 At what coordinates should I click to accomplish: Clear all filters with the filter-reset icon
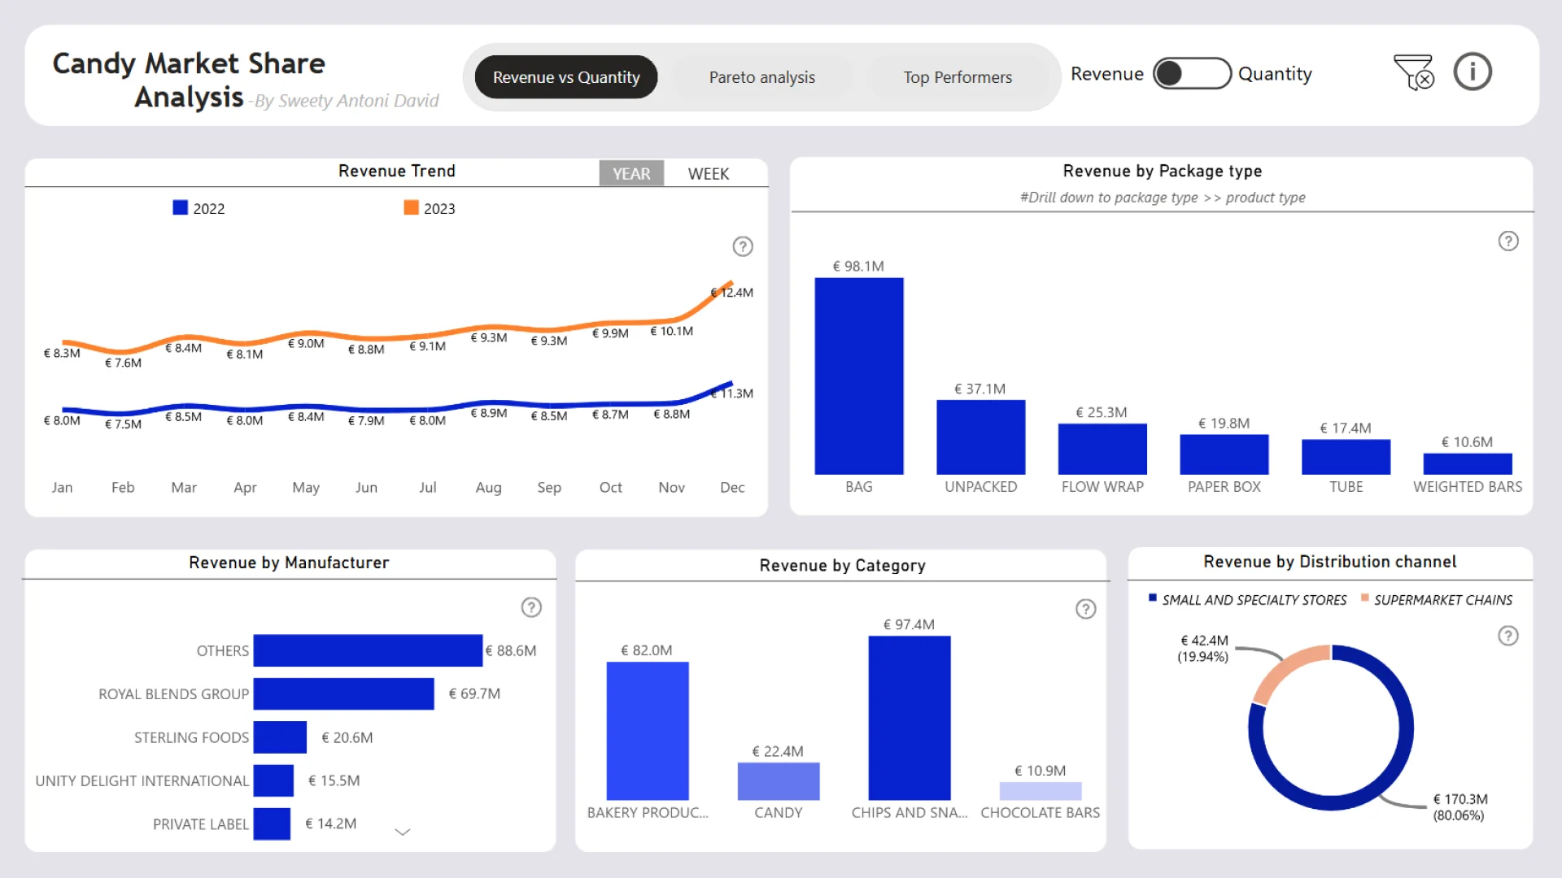pos(1413,72)
